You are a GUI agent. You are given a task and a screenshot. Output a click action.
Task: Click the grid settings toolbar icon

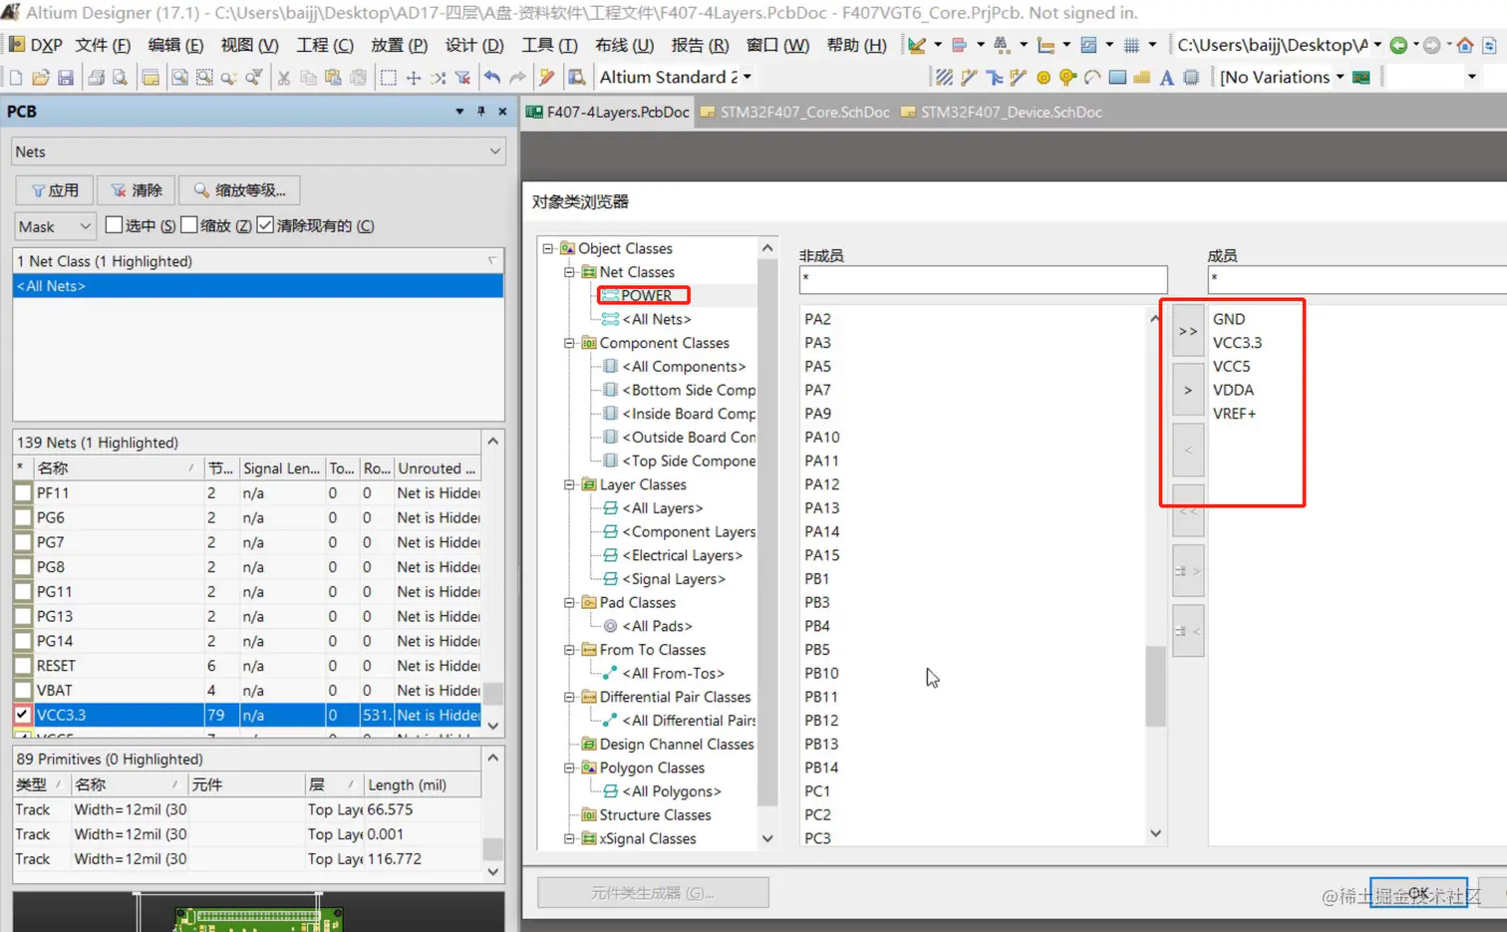coord(1131,45)
